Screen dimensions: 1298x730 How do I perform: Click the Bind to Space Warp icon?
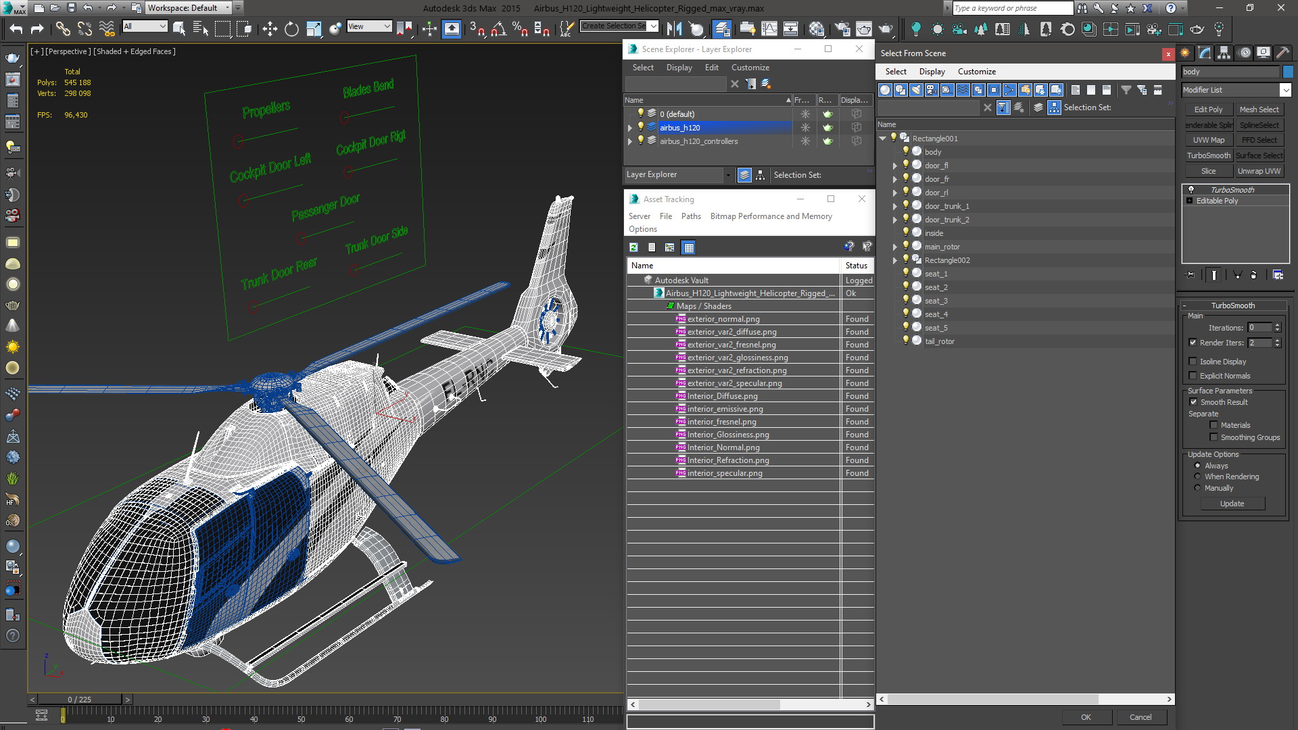click(x=107, y=28)
